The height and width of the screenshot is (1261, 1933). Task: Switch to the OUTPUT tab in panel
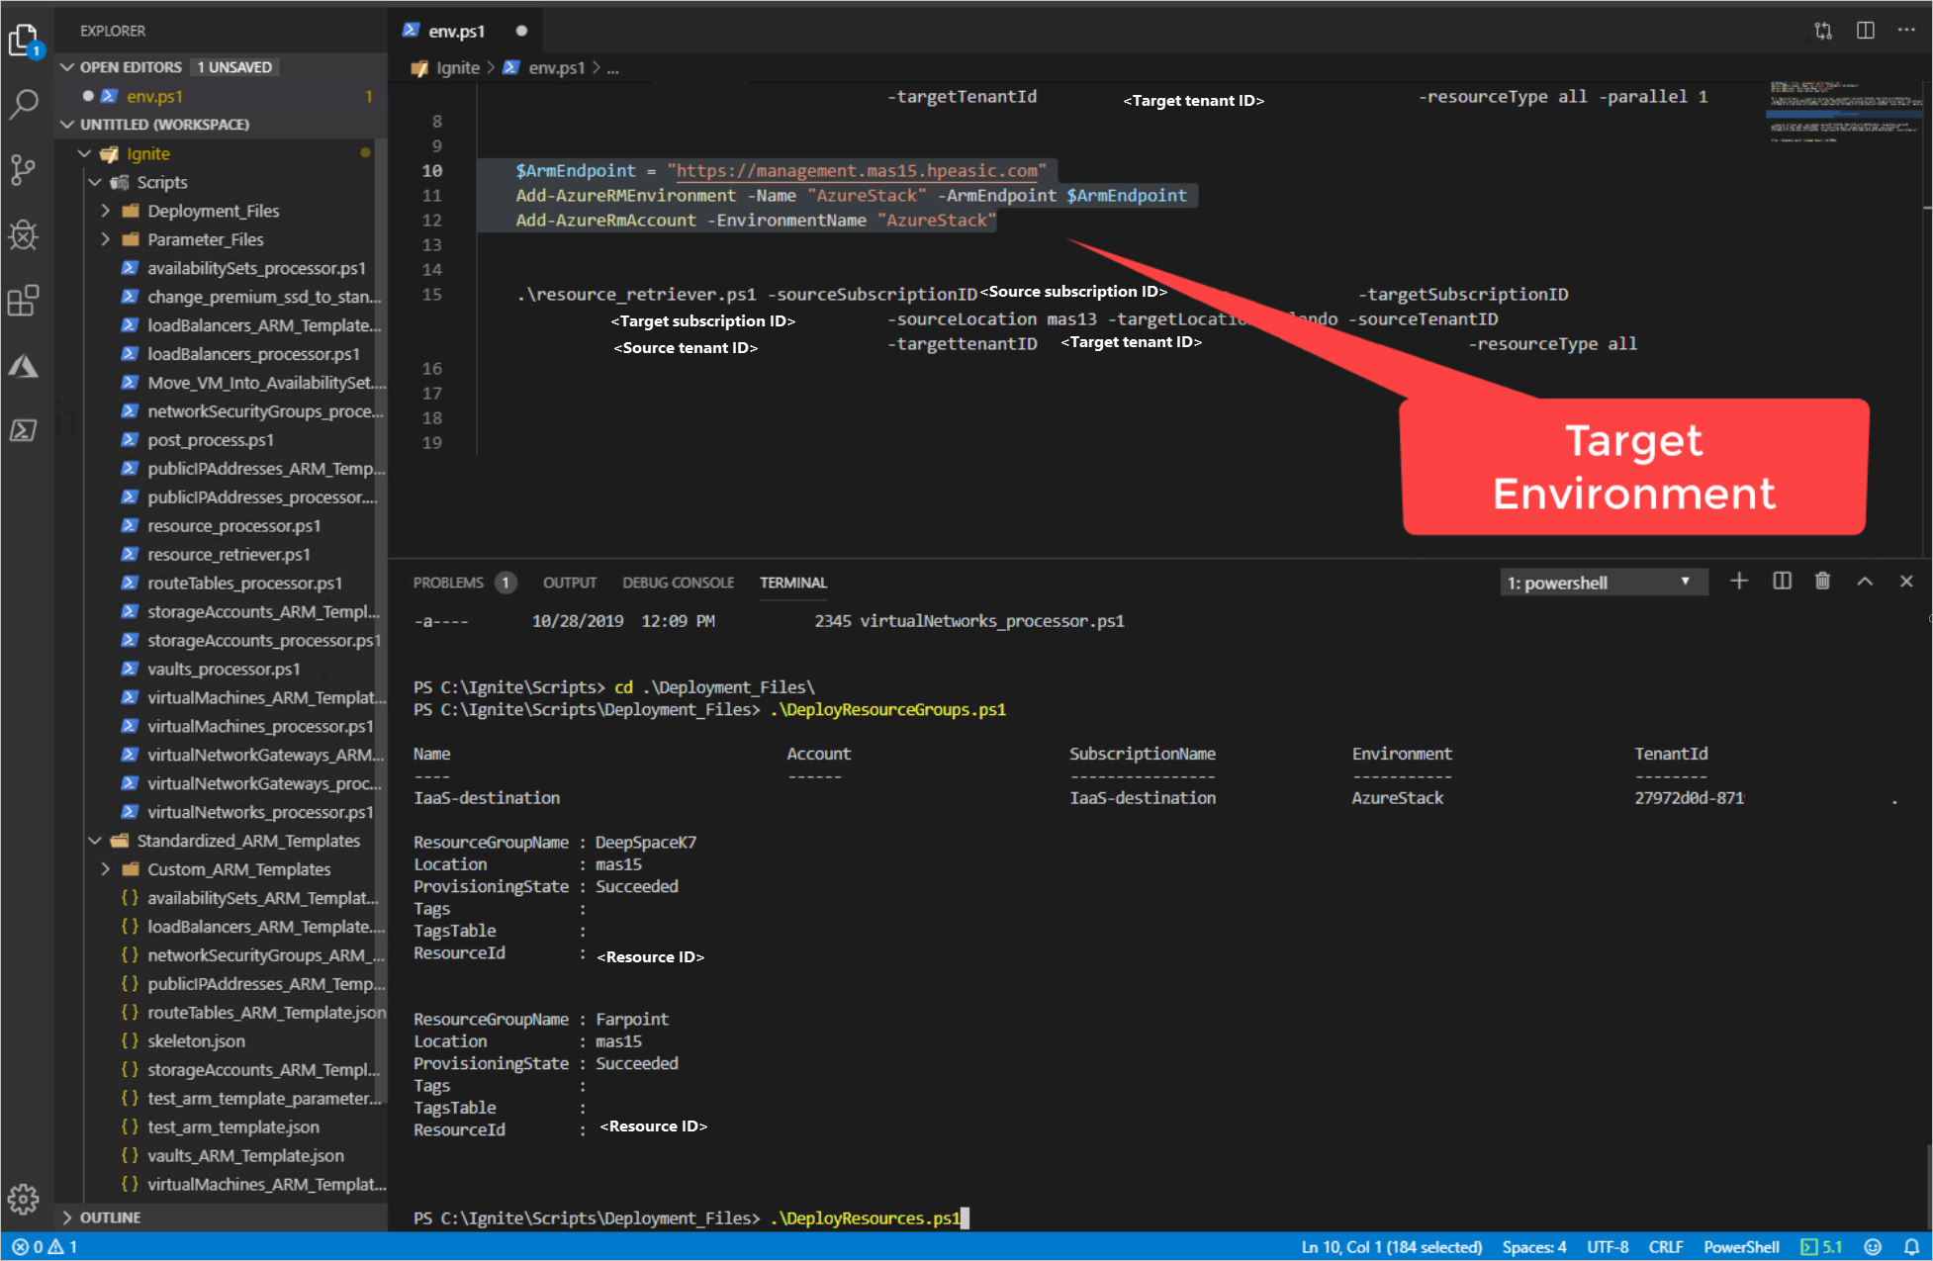567,581
